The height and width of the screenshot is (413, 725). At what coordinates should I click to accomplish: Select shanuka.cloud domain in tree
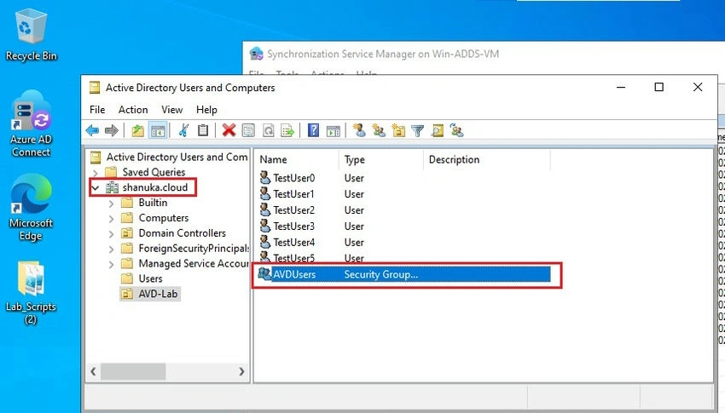click(x=155, y=187)
